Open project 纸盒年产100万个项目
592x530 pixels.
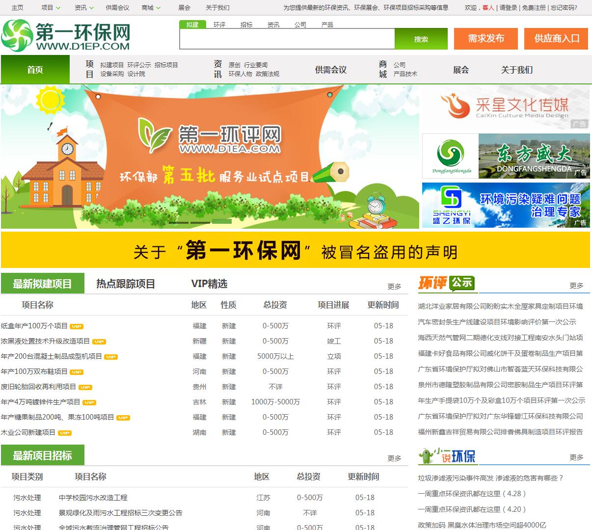click(x=34, y=326)
